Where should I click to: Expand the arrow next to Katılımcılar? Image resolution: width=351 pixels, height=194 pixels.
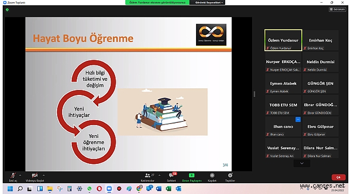tap(159, 175)
